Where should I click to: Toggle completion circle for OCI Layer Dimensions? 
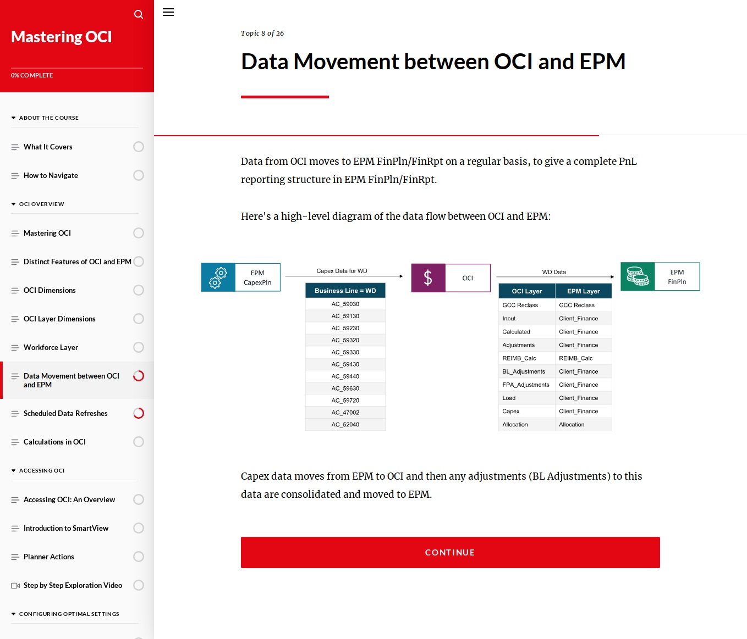tap(139, 319)
